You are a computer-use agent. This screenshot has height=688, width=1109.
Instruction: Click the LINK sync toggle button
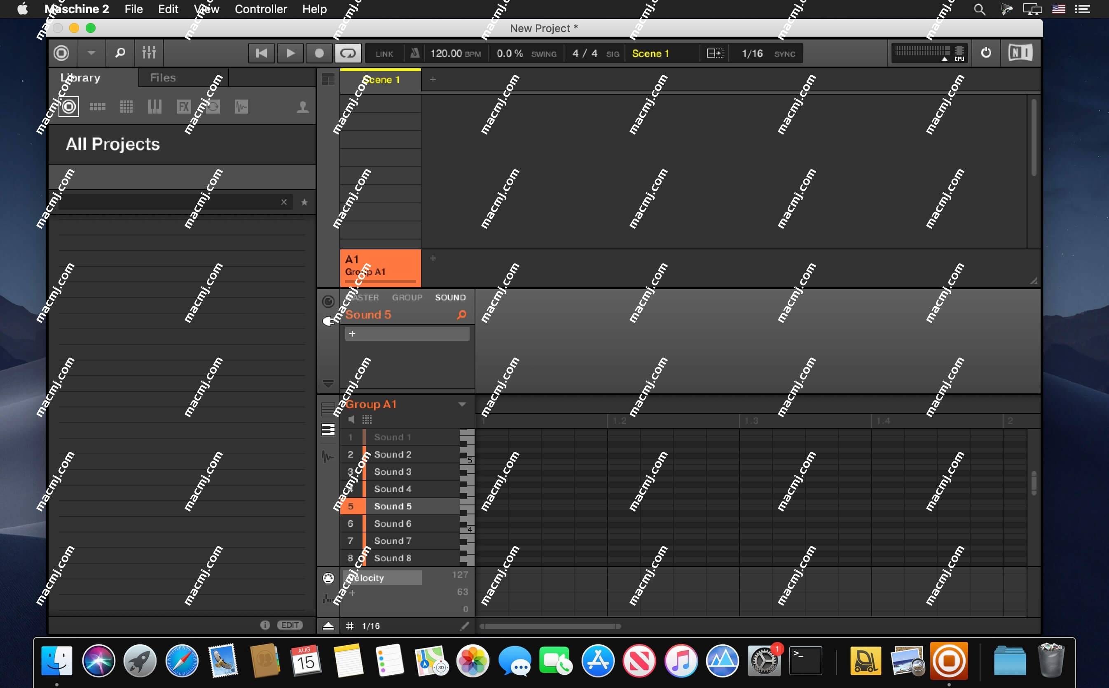[x=384, y=53]
